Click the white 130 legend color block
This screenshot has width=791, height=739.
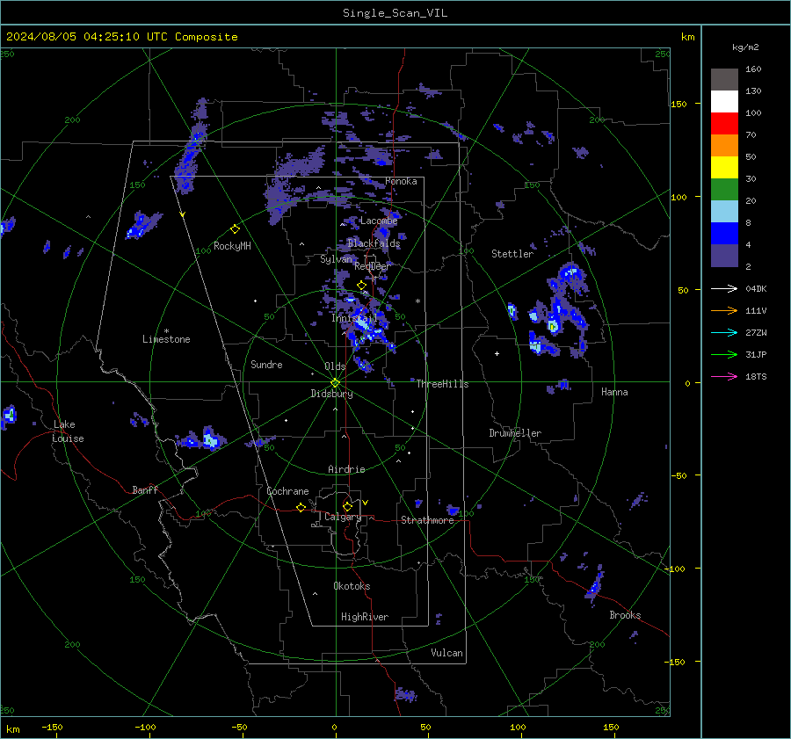(724, 101)
